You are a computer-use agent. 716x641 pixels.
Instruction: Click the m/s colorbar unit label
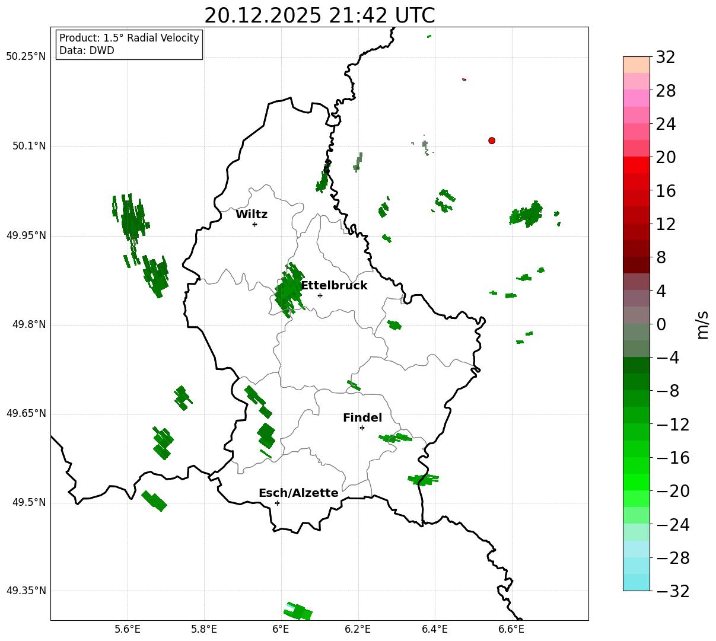pyautogui.click(x=702, y=324)
